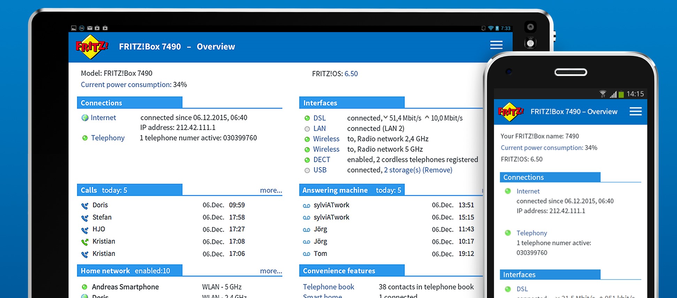This screenshot has height=298, width=677.
Task: Click 'more...' in Home network section
Action: (271, 271)
